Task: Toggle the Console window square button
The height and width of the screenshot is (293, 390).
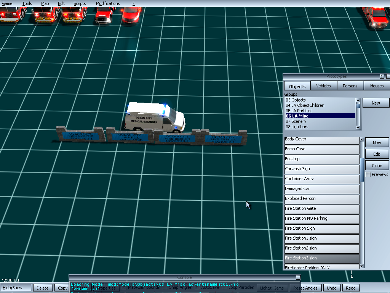Action: pos(298,277)
